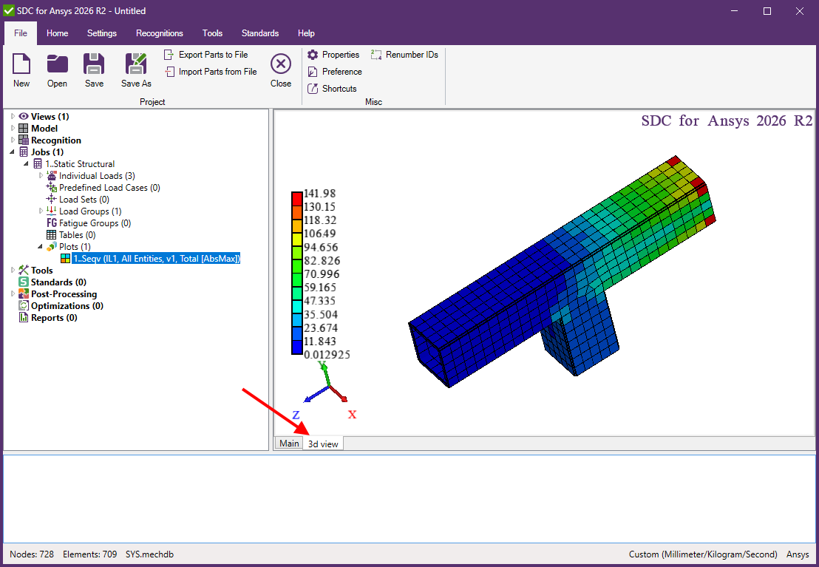819x567 pixels.
Task: Click the Plots icon in tree
Action: click(51, 247)
